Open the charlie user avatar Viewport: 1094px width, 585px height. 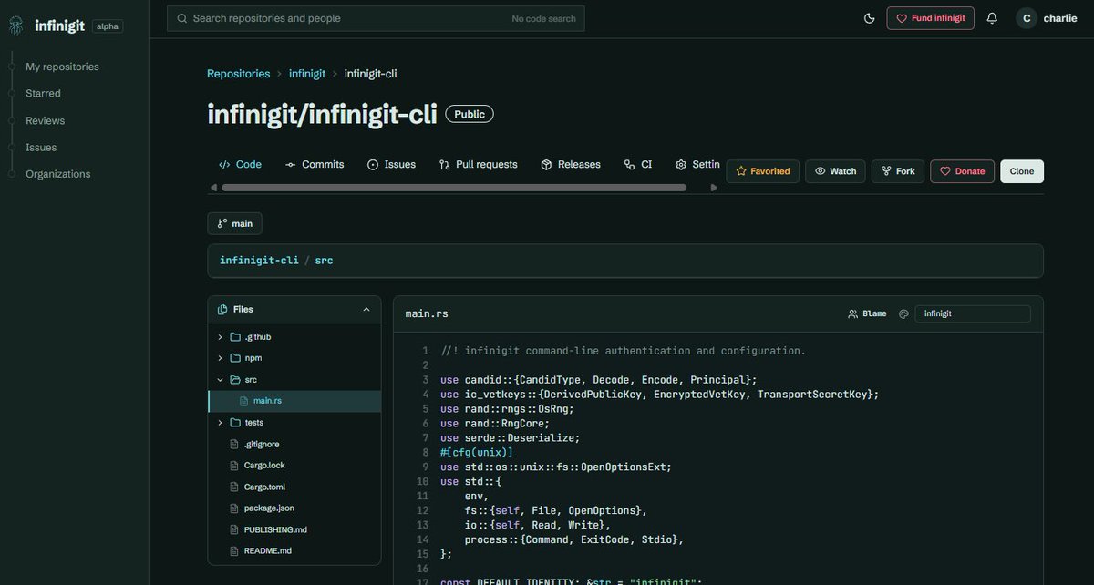tap(1027, 18)
